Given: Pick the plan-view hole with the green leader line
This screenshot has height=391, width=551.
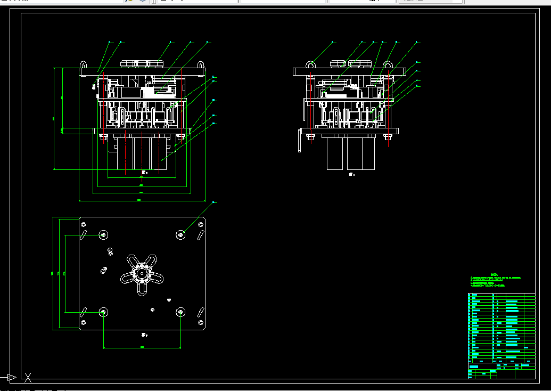Looking at the screenshot, I should click(180, 234).
